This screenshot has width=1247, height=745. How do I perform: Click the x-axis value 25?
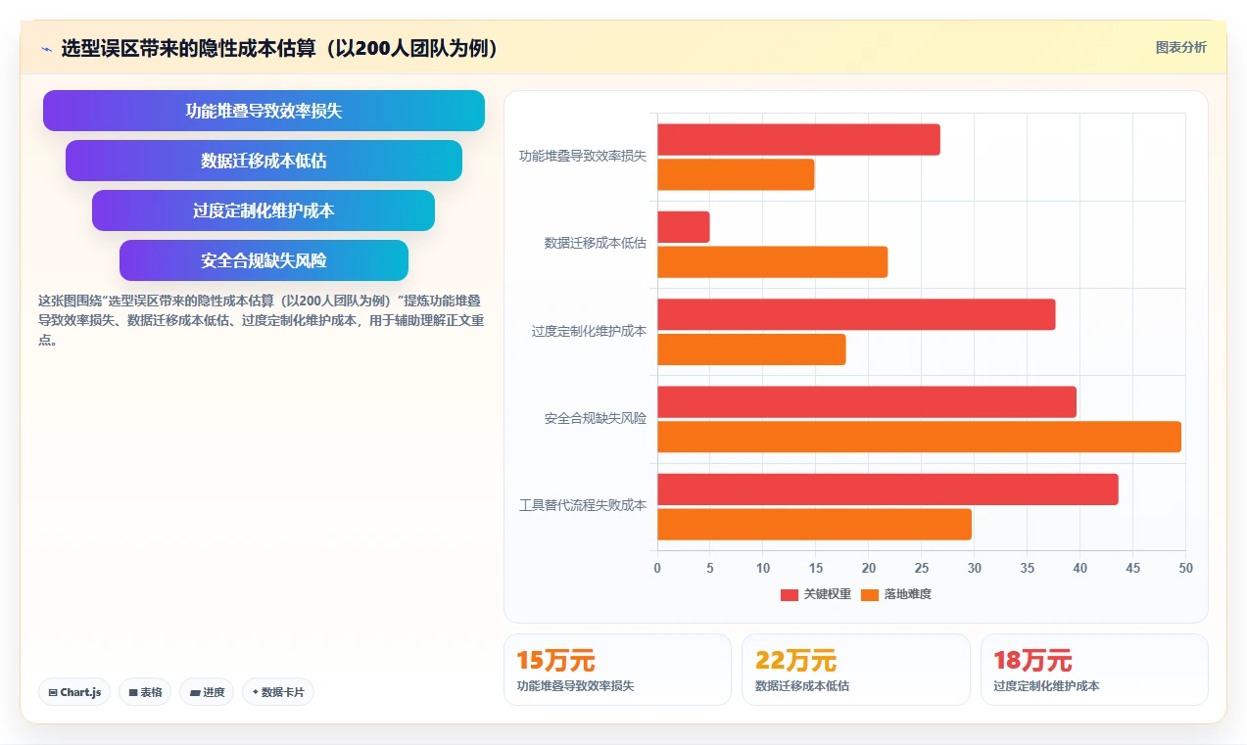click(x=921, y=568)
